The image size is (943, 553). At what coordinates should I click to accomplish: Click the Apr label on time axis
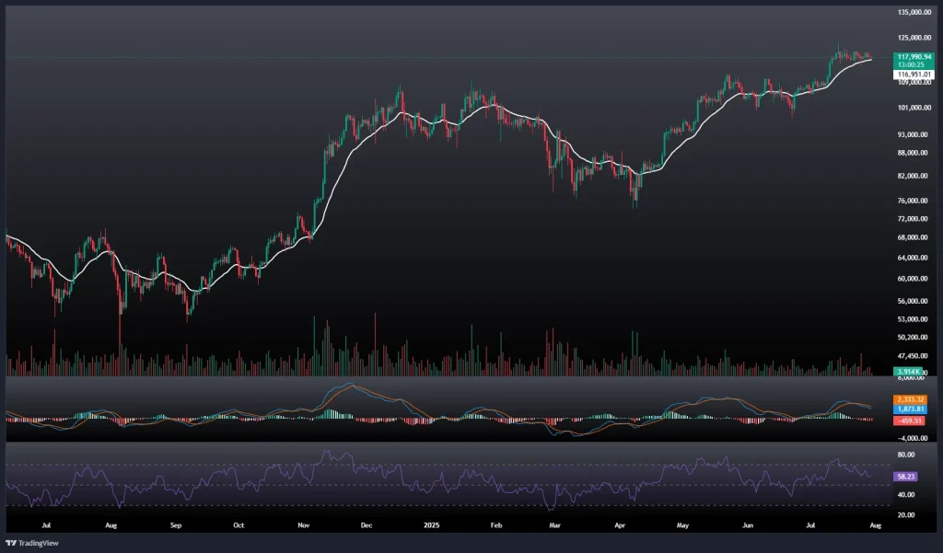[x=619, y=526]
